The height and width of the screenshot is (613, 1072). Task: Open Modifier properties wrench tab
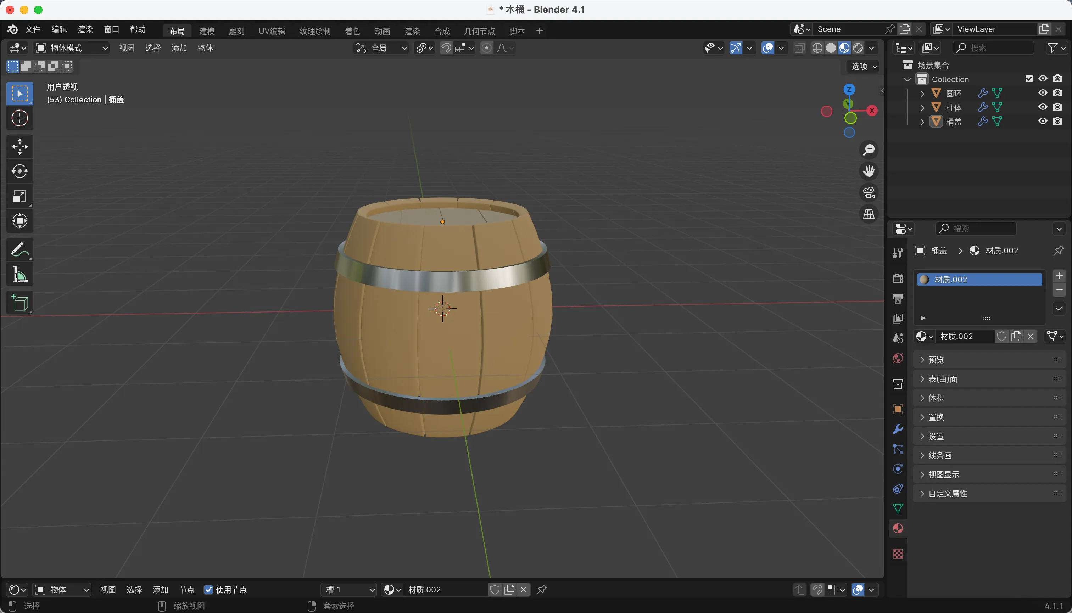point(898,429)
